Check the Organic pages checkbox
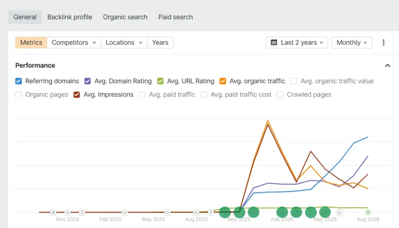Screen dimensions: 399x228 [x=19, y=95]
